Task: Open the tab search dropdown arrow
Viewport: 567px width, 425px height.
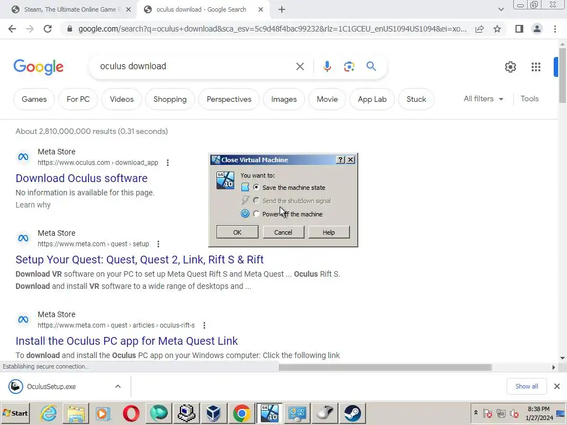Action: click(x=501, y=9)
